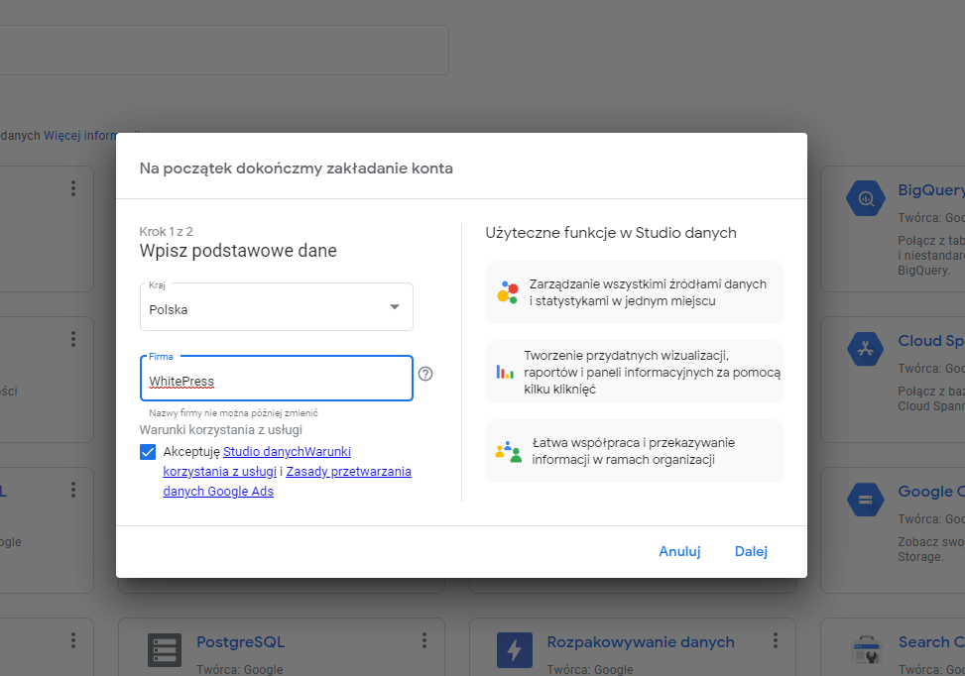The height and width of the screenshot is (676, 965).
Task: Click the data sources management colored dots icon
Action: (508, 292)
